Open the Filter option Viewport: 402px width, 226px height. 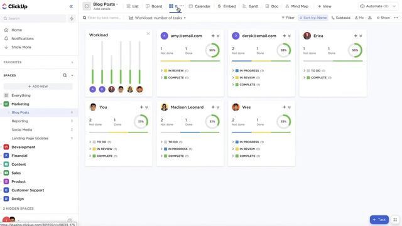[288, 18]
